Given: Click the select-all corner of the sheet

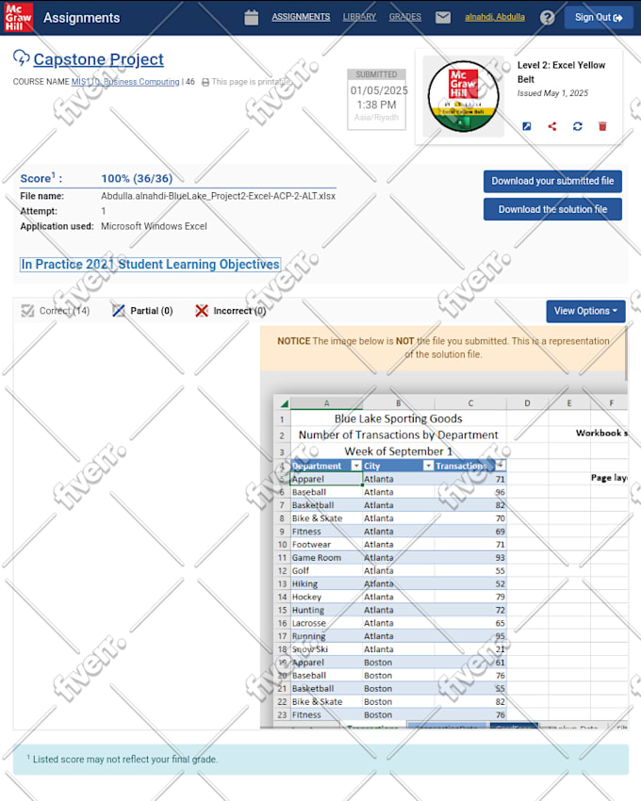Looking at the screenshot, I should click(x=282, y=403).
